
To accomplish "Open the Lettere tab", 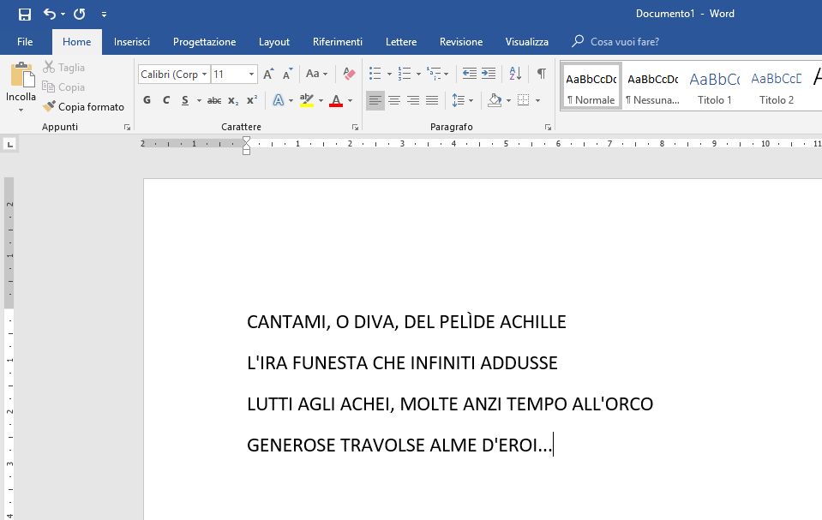I will [401, 42].
